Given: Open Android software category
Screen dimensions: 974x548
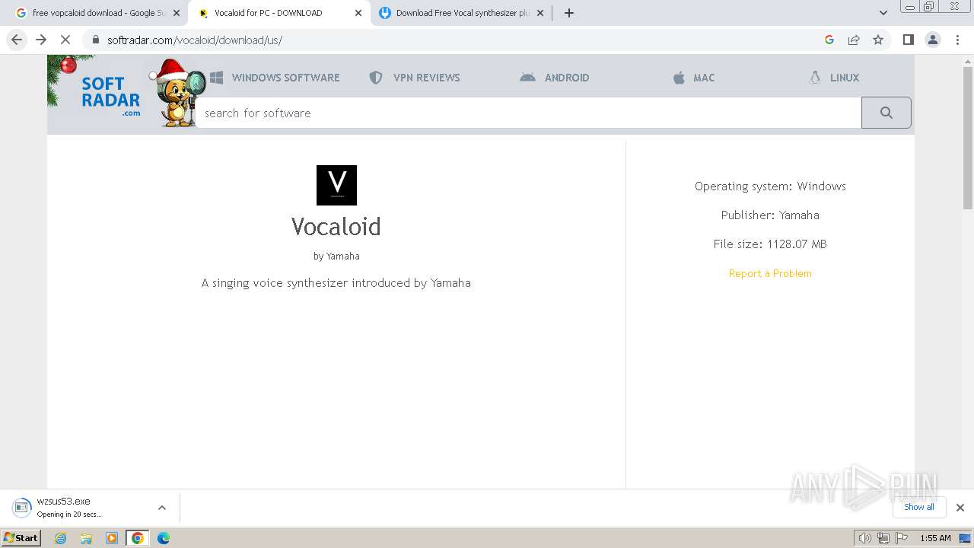Looking at the screenshot, I should tap(555, 78).
